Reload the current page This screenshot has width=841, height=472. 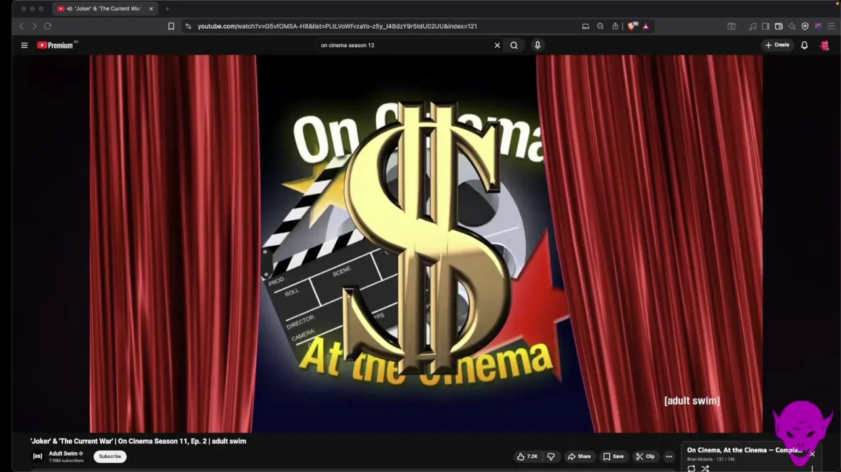47,26
